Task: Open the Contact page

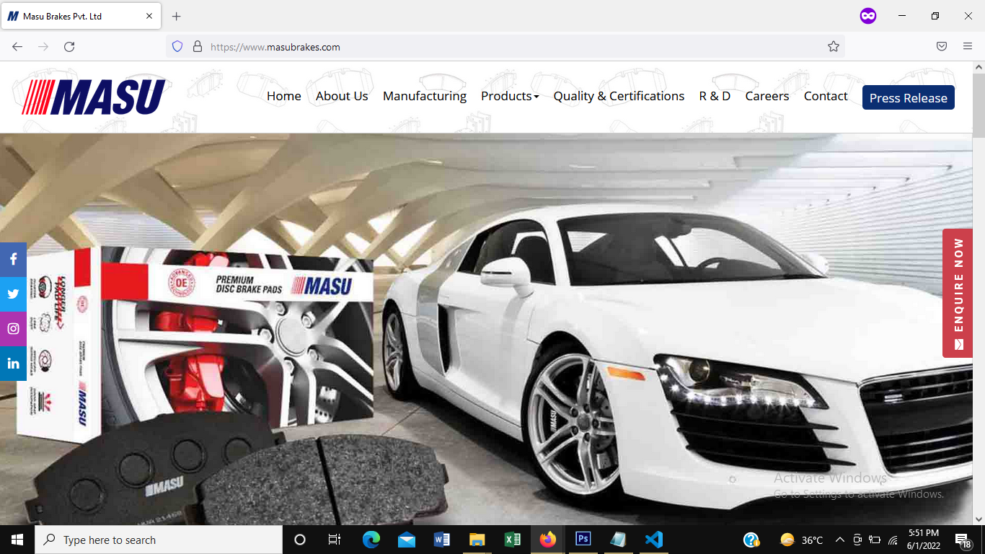Action: pyautogui.click(x=826, y=96)
